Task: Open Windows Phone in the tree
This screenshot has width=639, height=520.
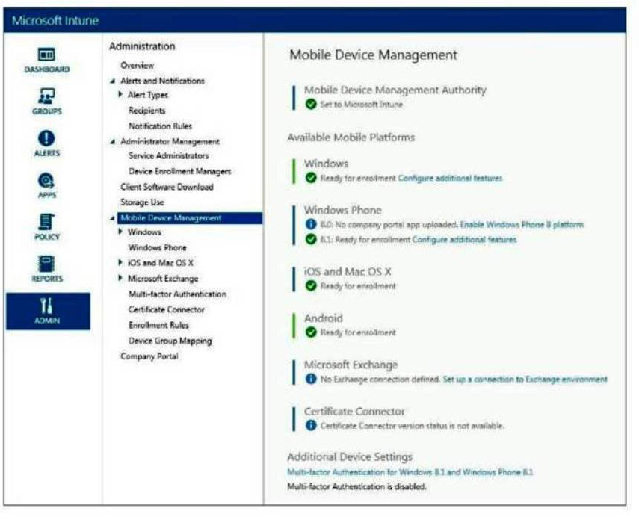Action: [157, 247]
